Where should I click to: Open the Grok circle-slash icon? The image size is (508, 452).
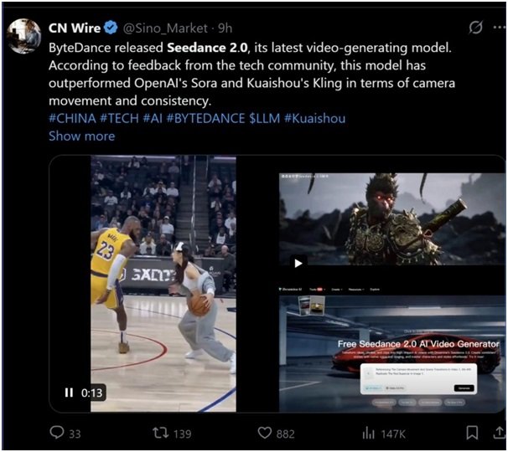click(475, 27)
